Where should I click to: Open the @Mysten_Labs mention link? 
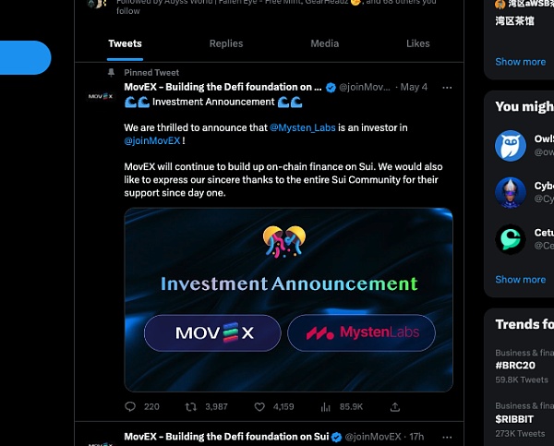coord(303,127)
